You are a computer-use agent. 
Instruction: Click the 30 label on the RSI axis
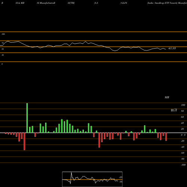pos(3,55)
